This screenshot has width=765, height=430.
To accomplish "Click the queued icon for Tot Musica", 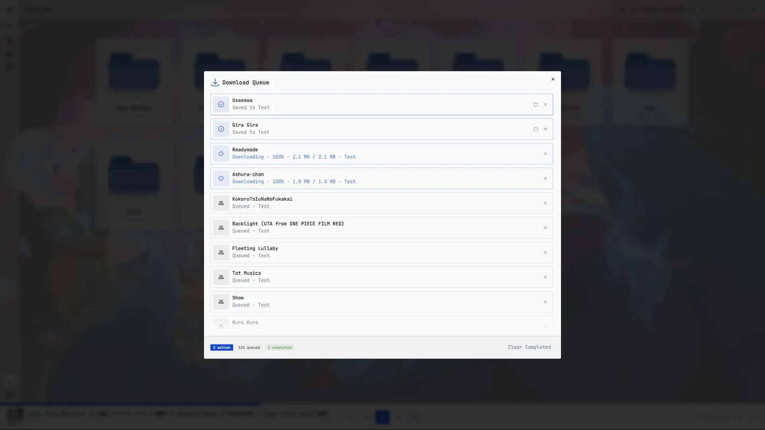I will pyautogui.click(x=221, y=277).
